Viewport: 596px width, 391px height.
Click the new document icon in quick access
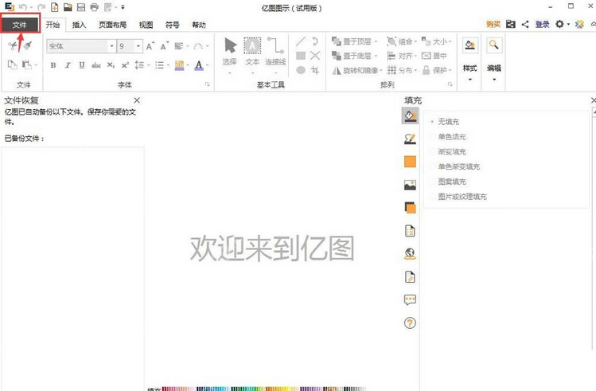(55, 7)
